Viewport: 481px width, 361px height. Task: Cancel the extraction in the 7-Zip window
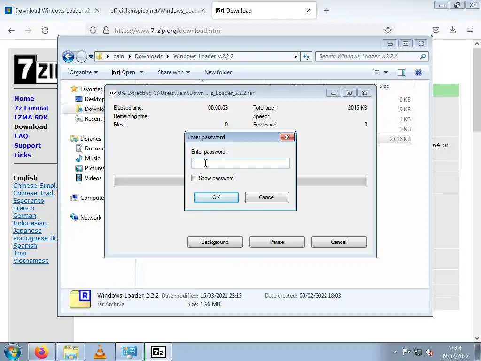pyautogui.click(x=339, y=242)
